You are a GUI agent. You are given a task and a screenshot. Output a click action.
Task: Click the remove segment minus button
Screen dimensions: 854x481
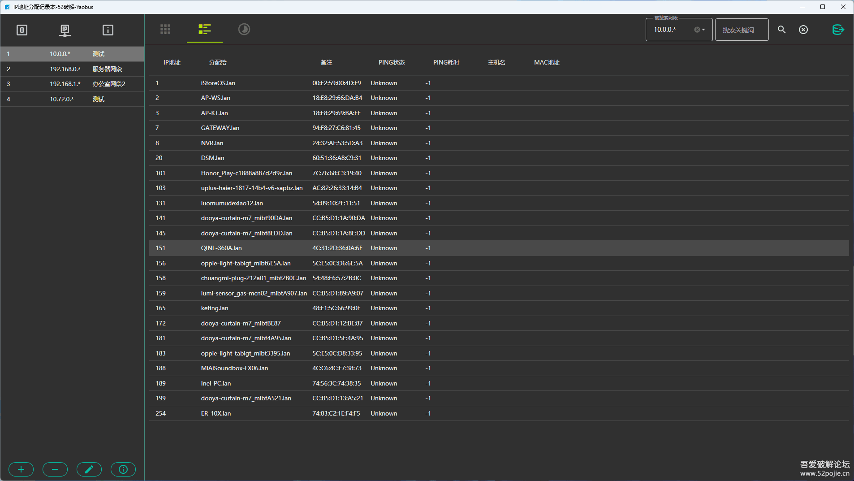point(55,469)
